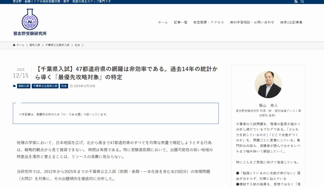Open the search magnifier icon
Image resolution: width=324 pixels, height=187 pixels.
click(x=302, y=2)
